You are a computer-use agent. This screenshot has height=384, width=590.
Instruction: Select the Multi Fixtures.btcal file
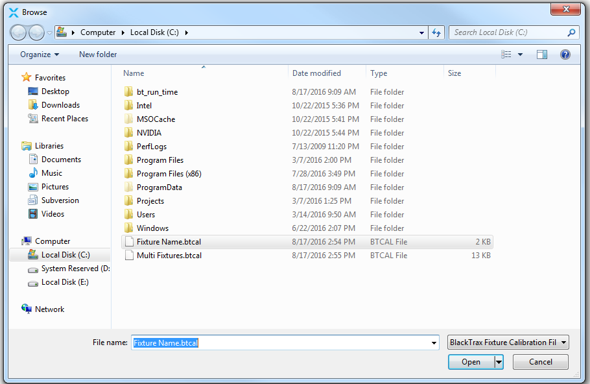170,255
